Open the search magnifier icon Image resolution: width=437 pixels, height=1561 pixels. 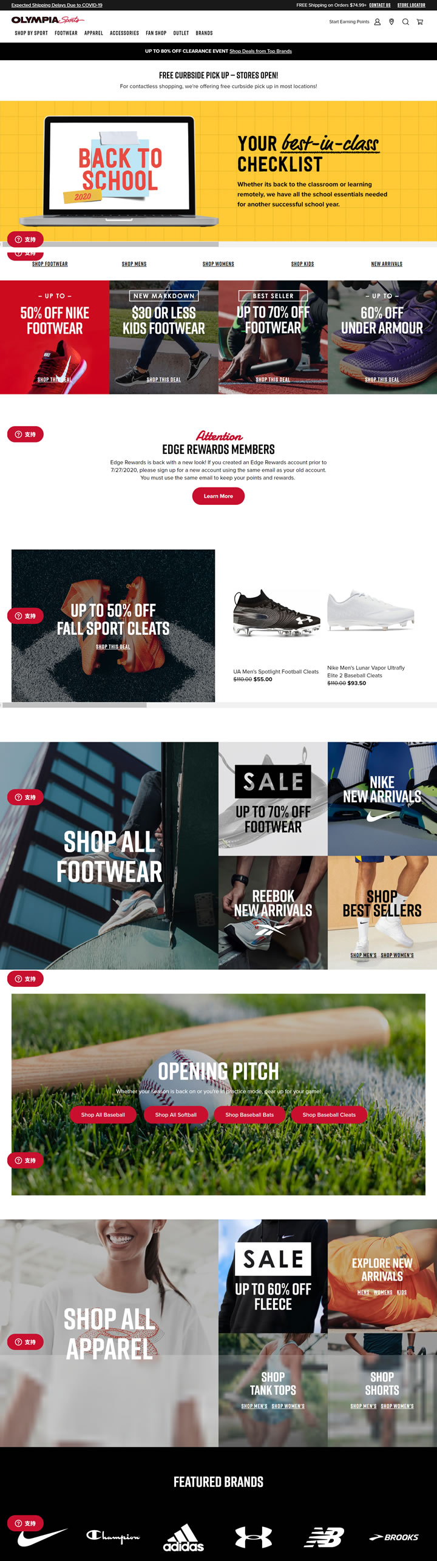pyautogui.click(x=405, y=22)
